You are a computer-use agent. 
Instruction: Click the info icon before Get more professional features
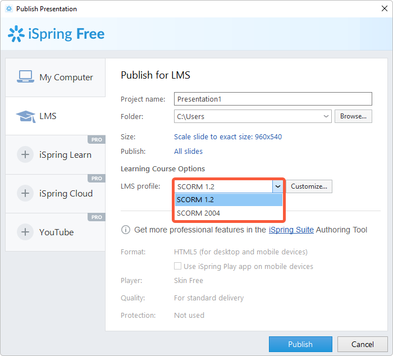pyautogui.click(x=126, y=230)
